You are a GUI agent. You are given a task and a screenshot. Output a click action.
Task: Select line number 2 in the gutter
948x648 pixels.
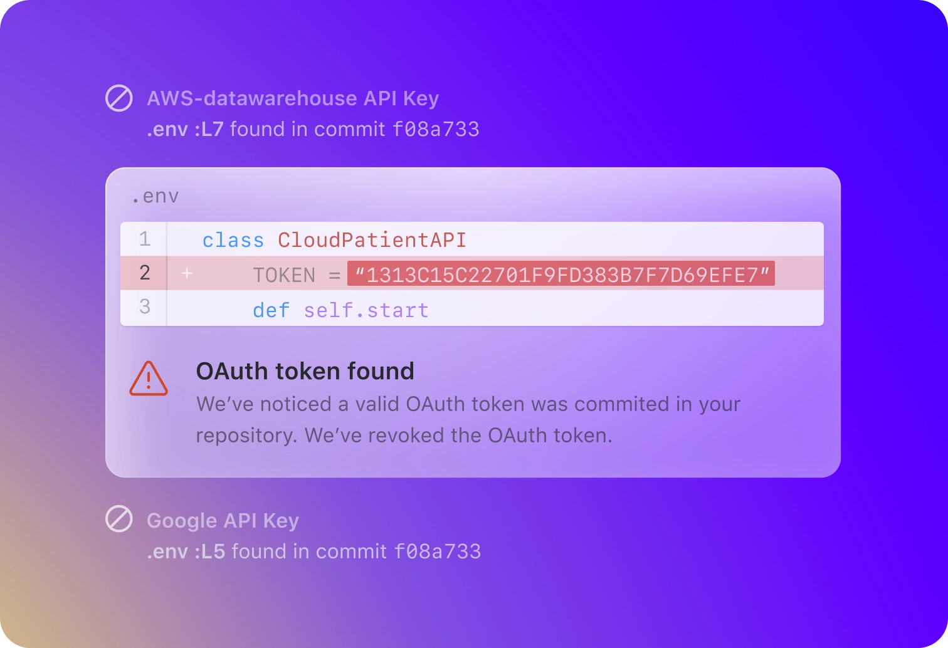click(145, 273)
